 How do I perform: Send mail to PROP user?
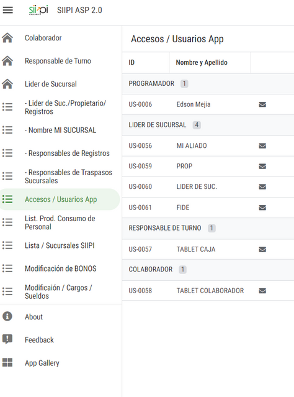click(262, 166)
